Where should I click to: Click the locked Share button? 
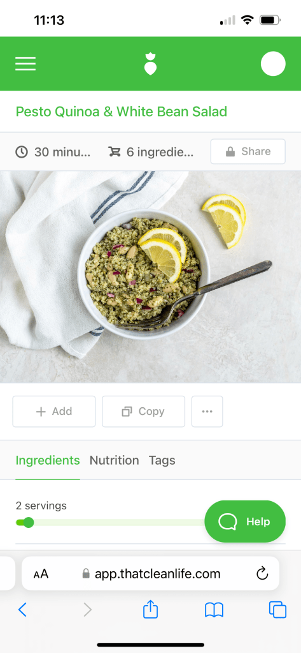[248, 151]
